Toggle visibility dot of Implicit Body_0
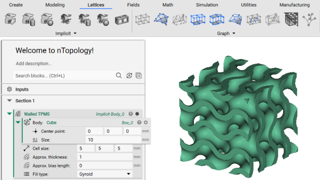This screenshot has width=320, height=180. 137,114
